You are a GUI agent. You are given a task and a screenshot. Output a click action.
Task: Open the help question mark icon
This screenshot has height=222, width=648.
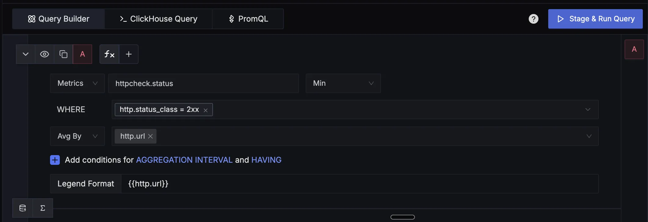[533, 19]
